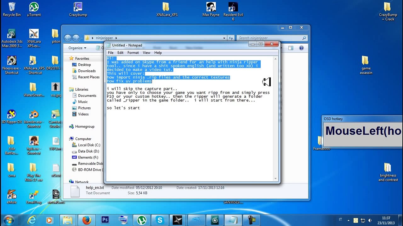Viewport: 403px width, 226px height.
Task: Open Explorer help question mark icon
Action: [x=301, y=48]
